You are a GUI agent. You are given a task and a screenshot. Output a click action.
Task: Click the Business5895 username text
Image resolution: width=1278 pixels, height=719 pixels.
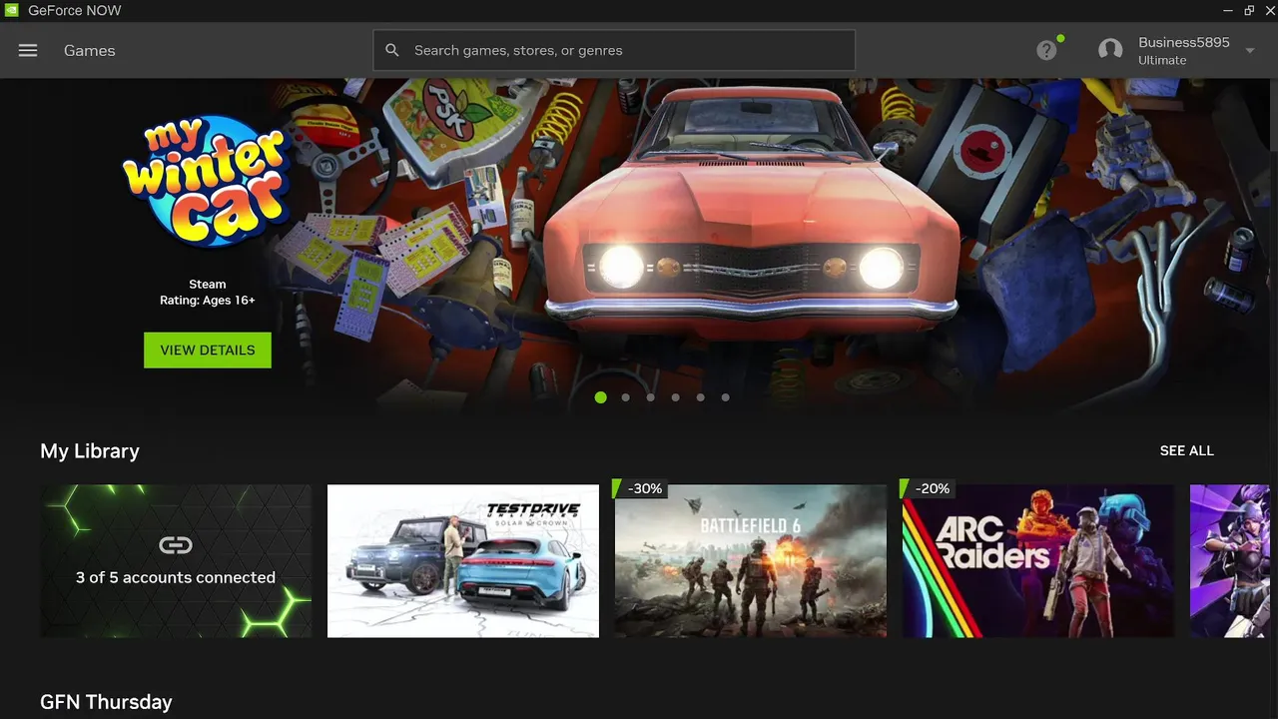click(1184, 43)
